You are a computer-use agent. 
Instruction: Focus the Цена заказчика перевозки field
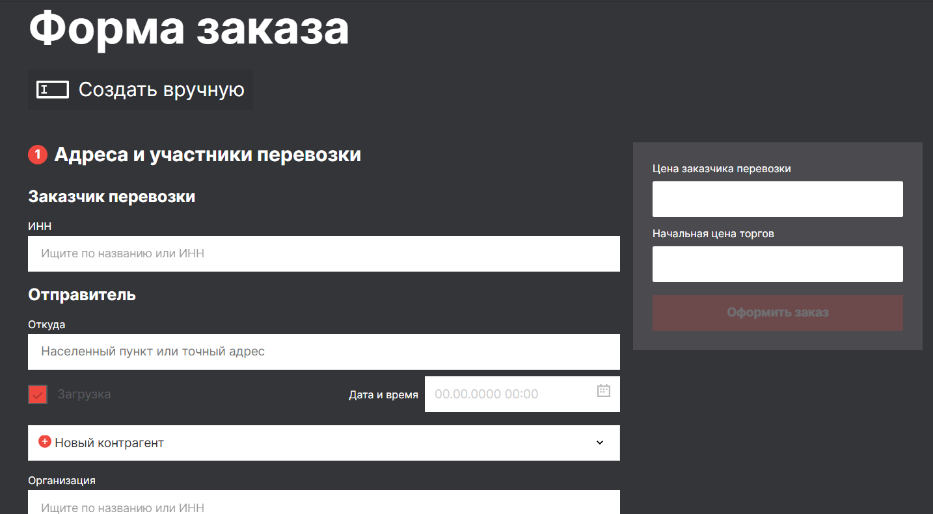coord(777,199)
